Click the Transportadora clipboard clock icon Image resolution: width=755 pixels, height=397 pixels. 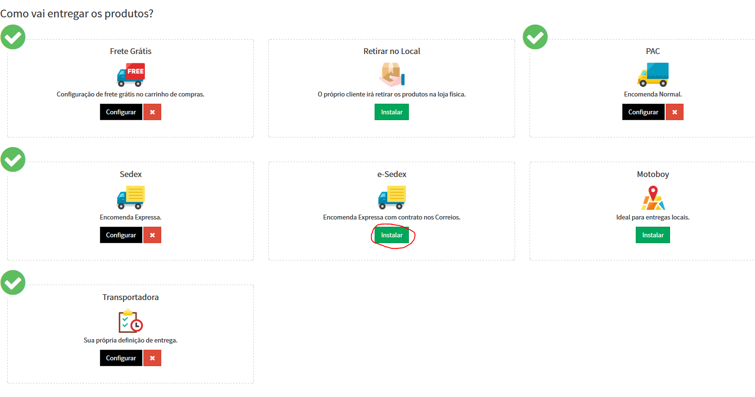[131, 321]
